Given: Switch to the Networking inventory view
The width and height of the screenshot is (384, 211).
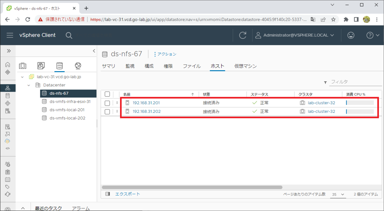Looking at the screenshot, I should pyautogui.click(x=78, y=66).
